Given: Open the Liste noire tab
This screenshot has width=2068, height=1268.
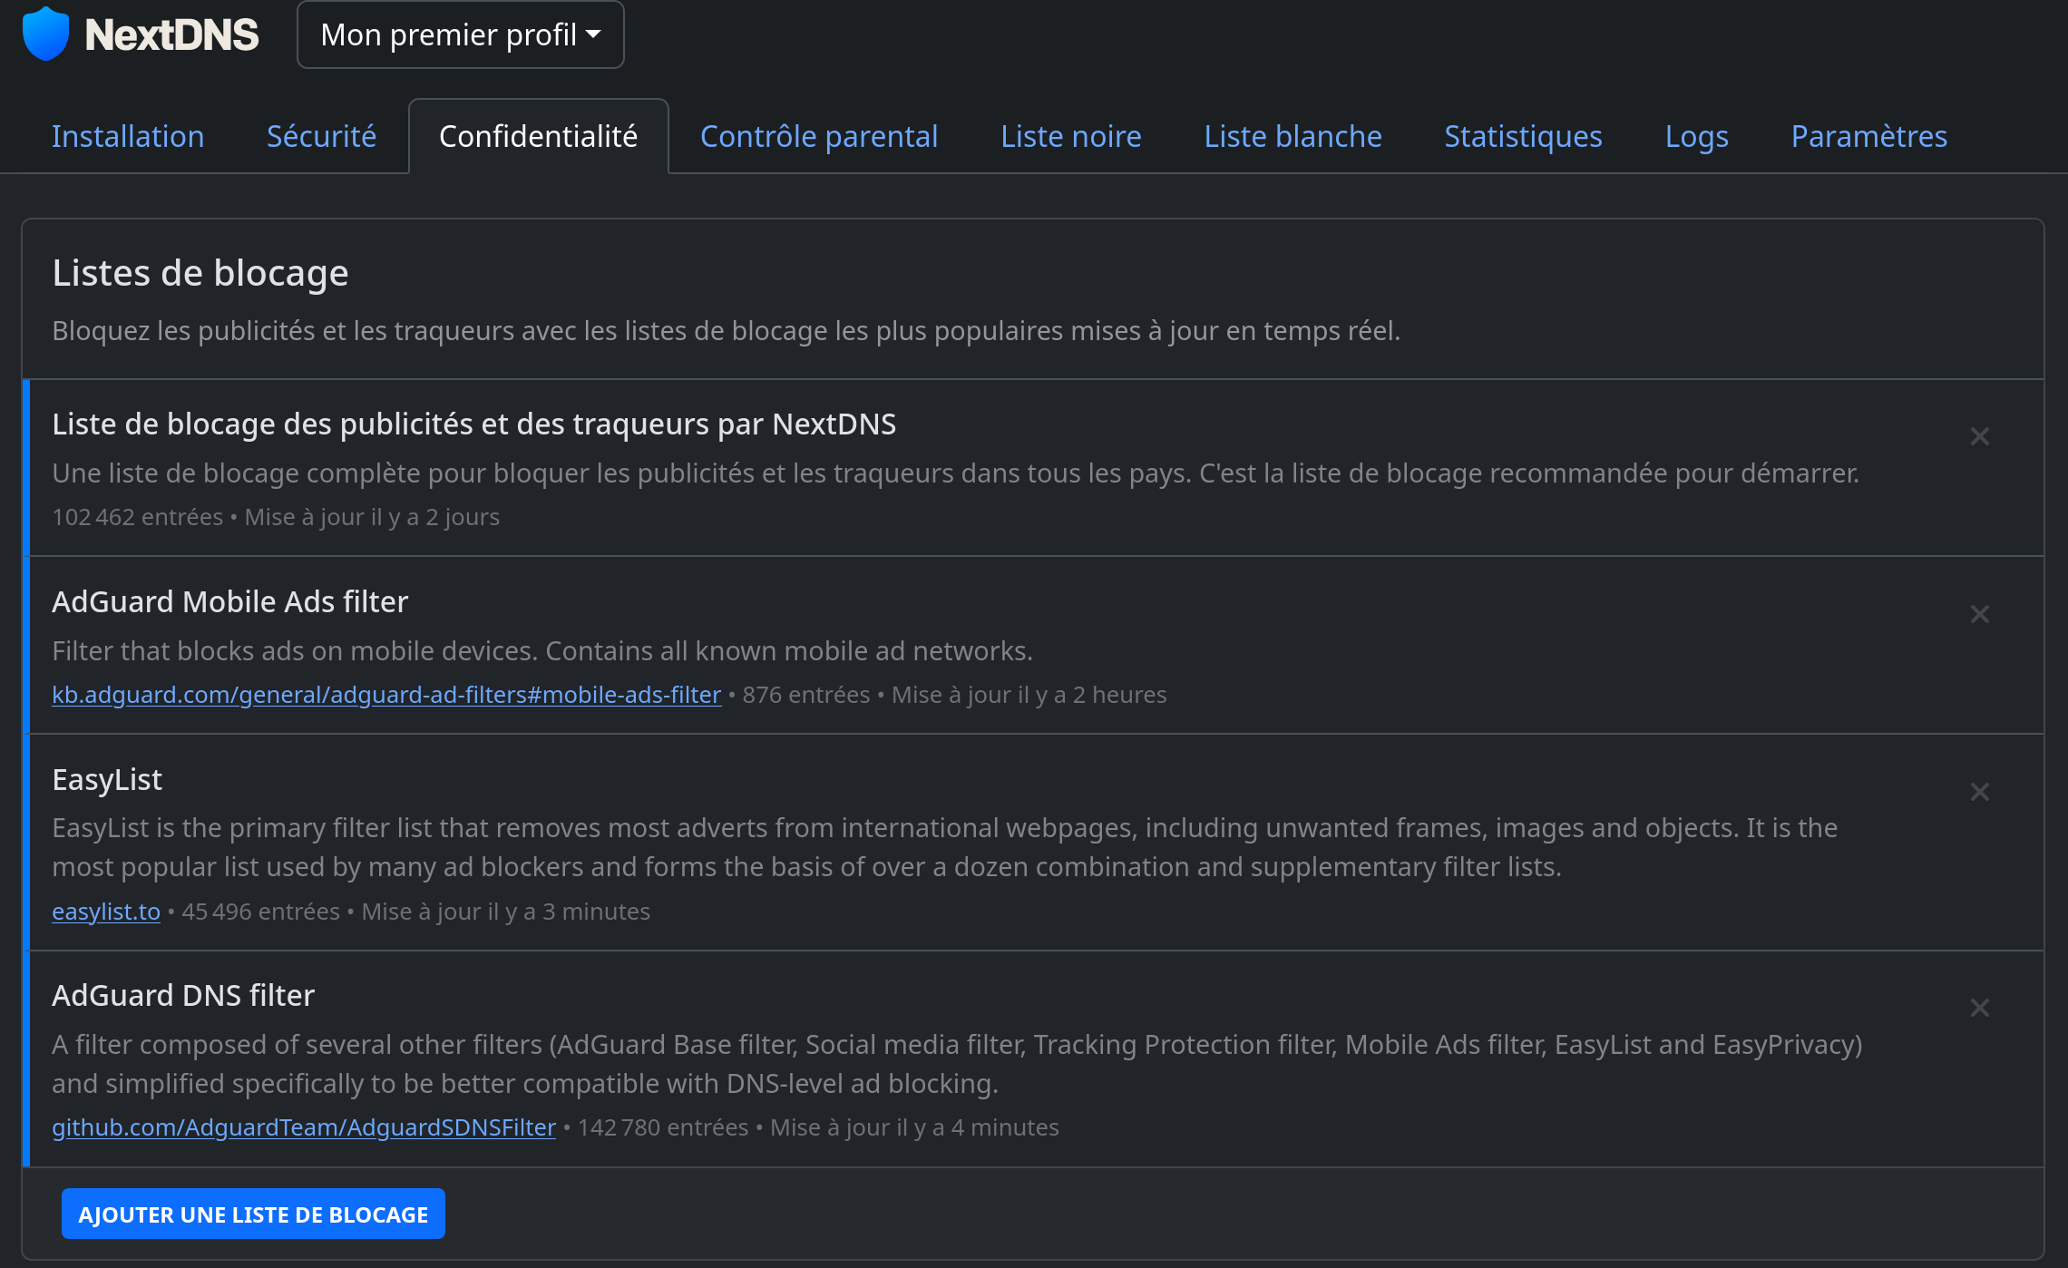Looking at the screenshot, I should click(1070, 136).
